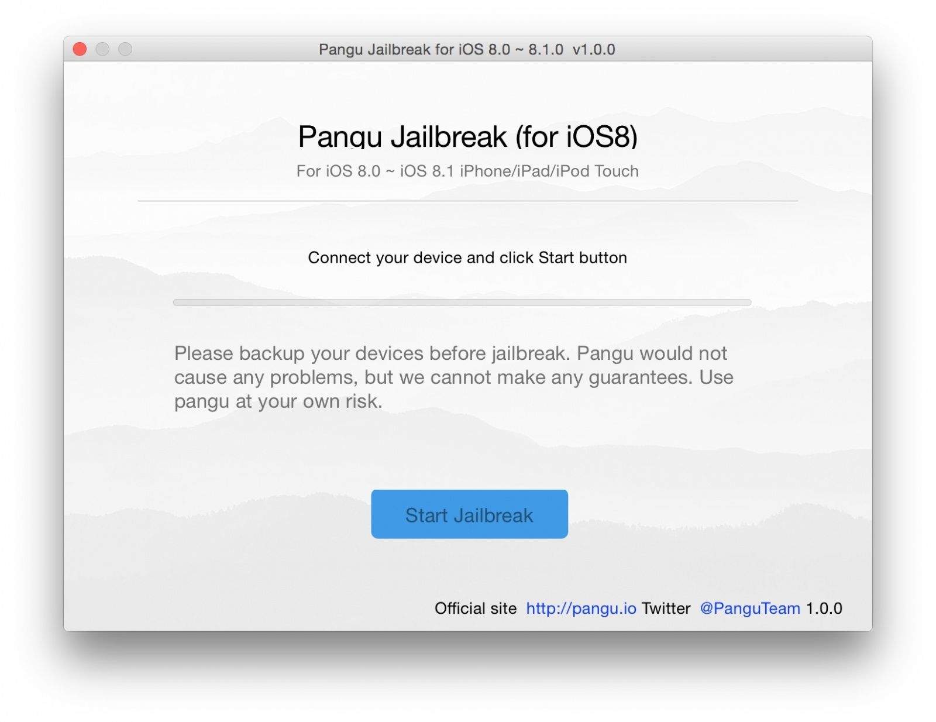Image resolution: width=936 pixels, height=722 pixels.
Task: Click the horizontal divider below the subtitle
Action: pyautogui.click(x=467, y=201)
